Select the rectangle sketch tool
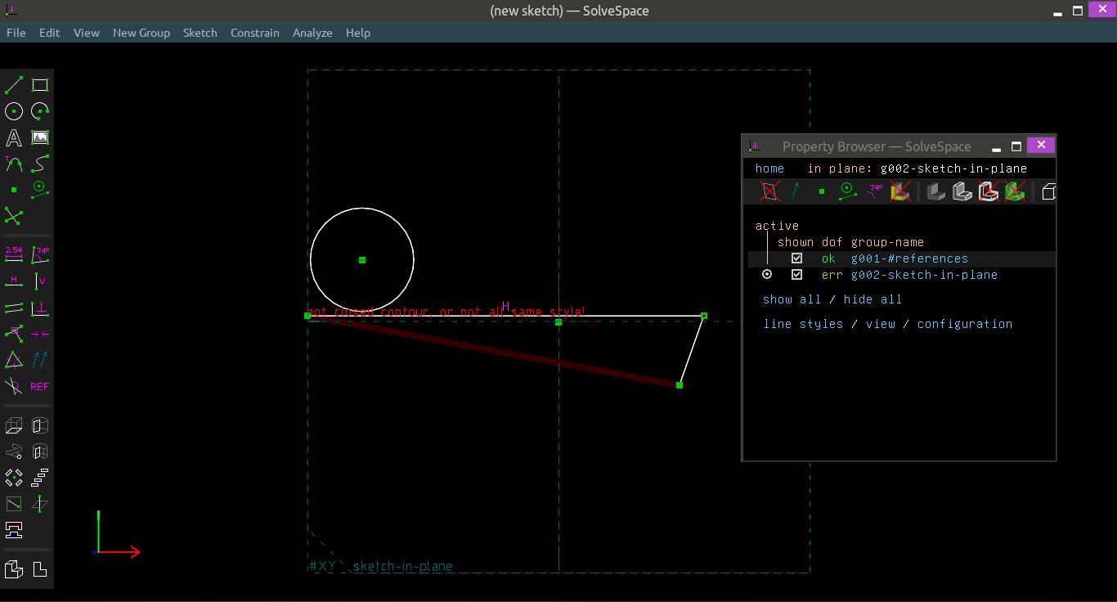 (x=39, y=85)
